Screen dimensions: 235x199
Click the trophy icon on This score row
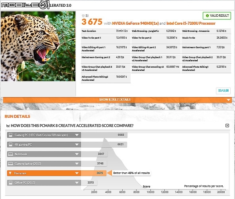point(10,173)
